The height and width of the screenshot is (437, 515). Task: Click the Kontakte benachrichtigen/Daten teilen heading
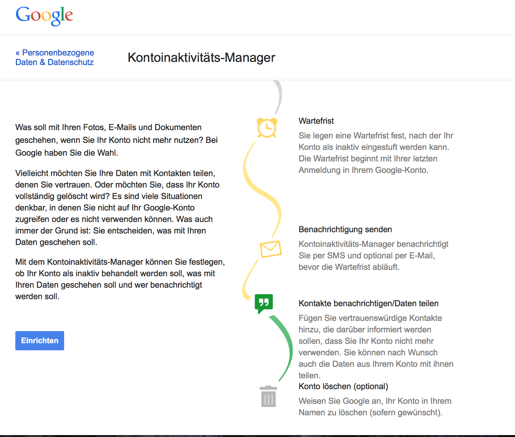368,303
